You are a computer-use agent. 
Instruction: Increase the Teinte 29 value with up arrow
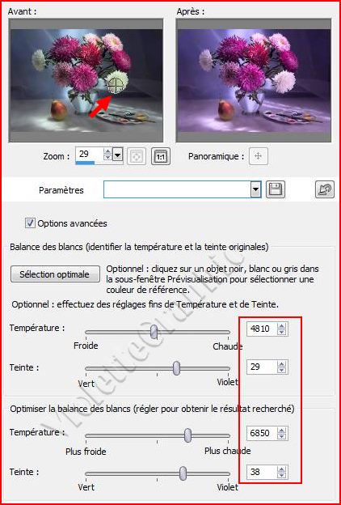click(x=281, y=363)
